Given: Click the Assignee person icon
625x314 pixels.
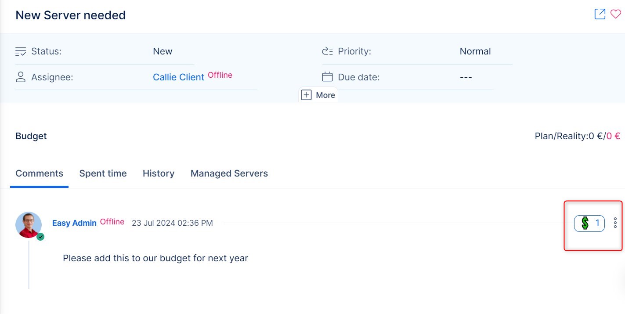Looking at the screenshot, I should point(21,77).
